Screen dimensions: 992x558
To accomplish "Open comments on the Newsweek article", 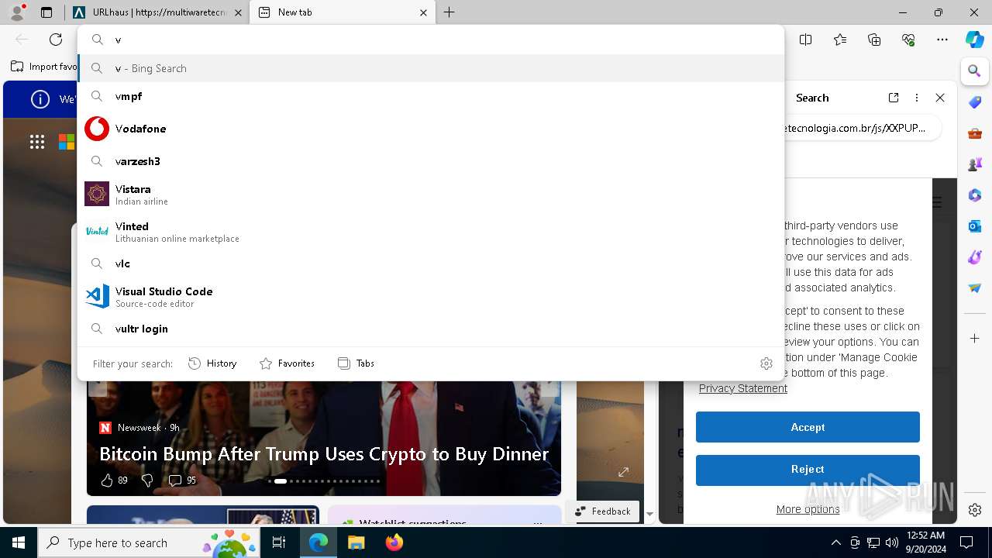I will (x=182, y=480).
